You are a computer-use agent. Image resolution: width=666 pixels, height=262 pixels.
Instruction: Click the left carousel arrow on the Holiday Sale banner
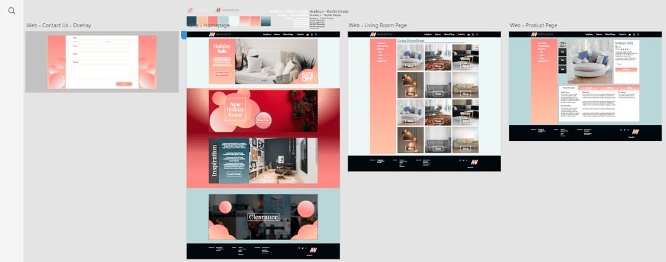tap(210, 61)
